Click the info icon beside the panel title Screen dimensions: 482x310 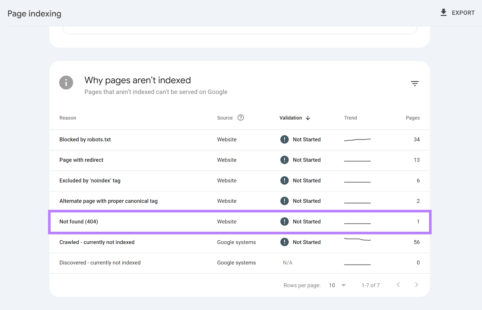66,82
